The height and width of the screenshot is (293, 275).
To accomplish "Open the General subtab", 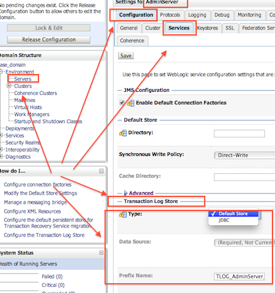I will tap(129, 28).
